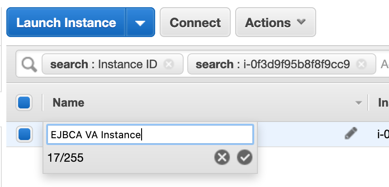Remove the Instance ID search filter

(x=169, y=65)
